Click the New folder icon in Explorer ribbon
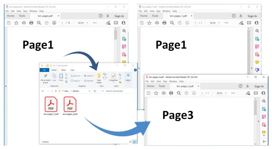Image resolution: width=272 pixels, height=149 pixels. tap(99, 78)
